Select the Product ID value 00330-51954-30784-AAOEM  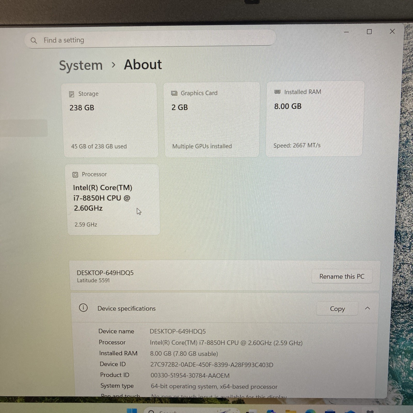[190, 376]
